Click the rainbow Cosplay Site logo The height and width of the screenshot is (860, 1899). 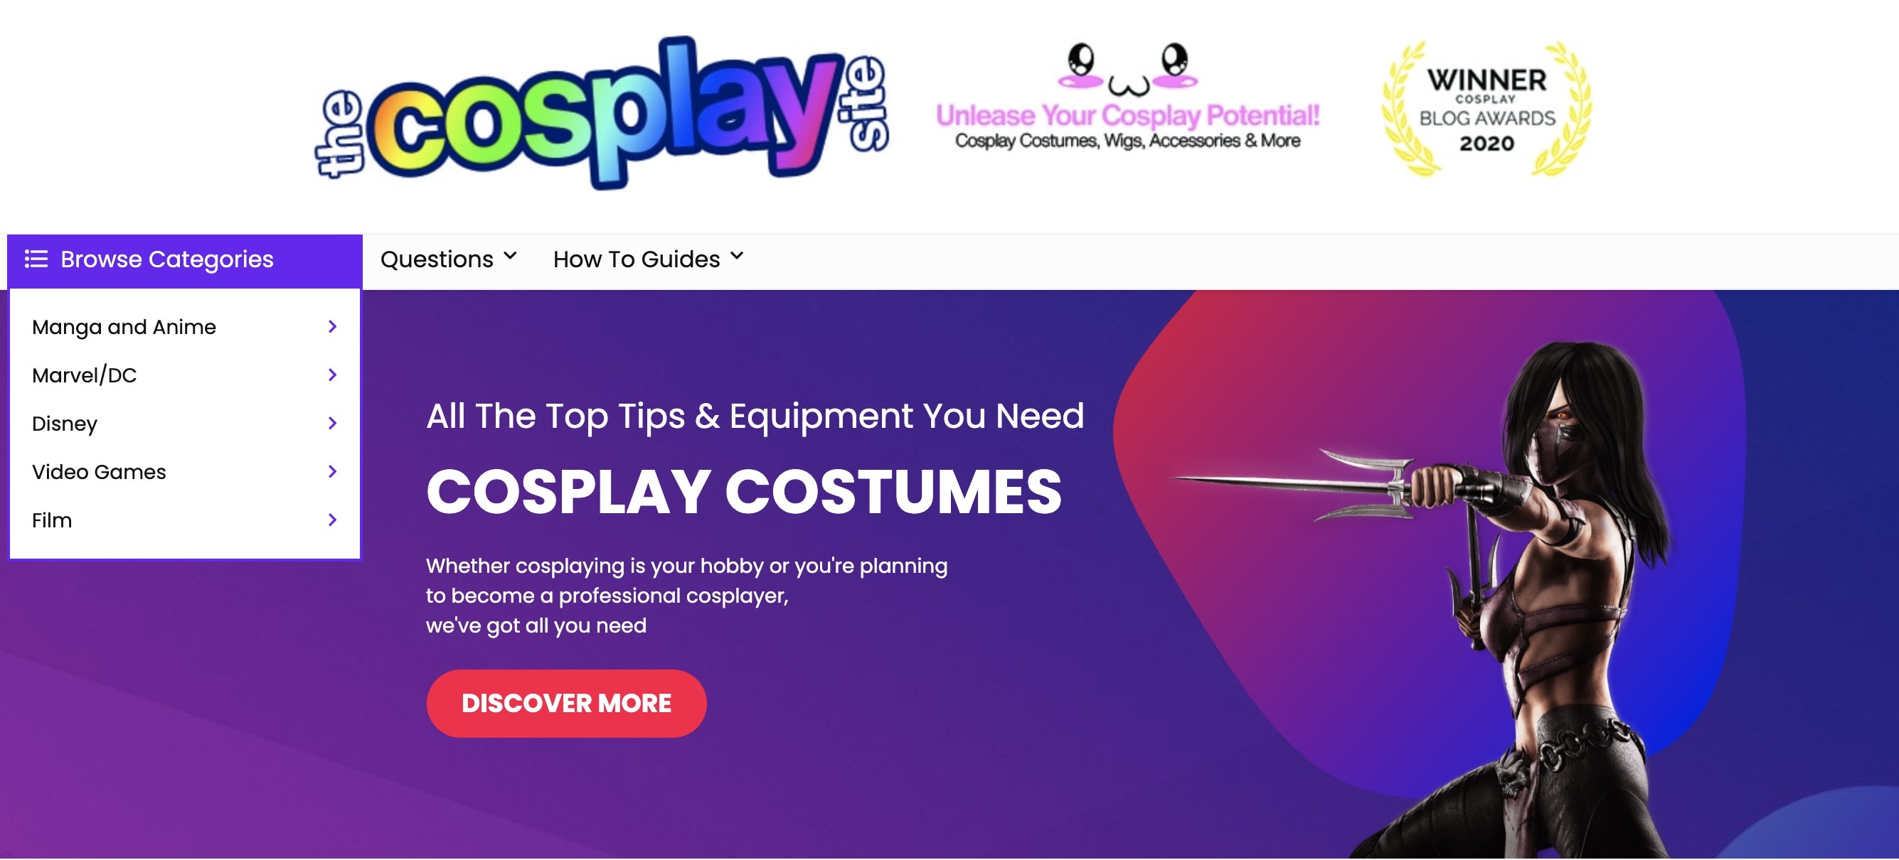click(602, 113)
